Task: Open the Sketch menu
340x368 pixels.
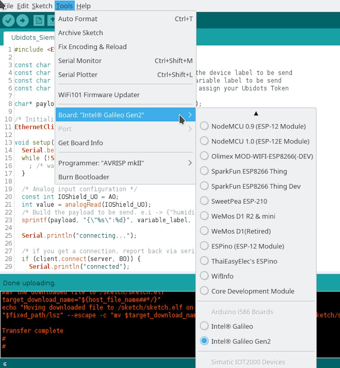Action: [x=42, y=6]
